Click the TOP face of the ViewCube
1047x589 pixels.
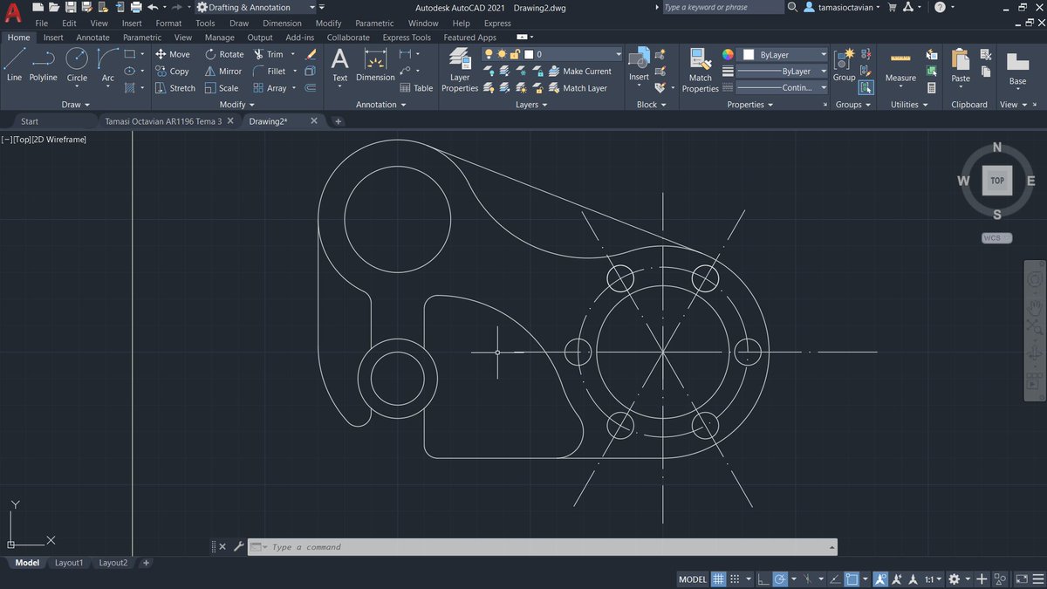tap(997, 181)
